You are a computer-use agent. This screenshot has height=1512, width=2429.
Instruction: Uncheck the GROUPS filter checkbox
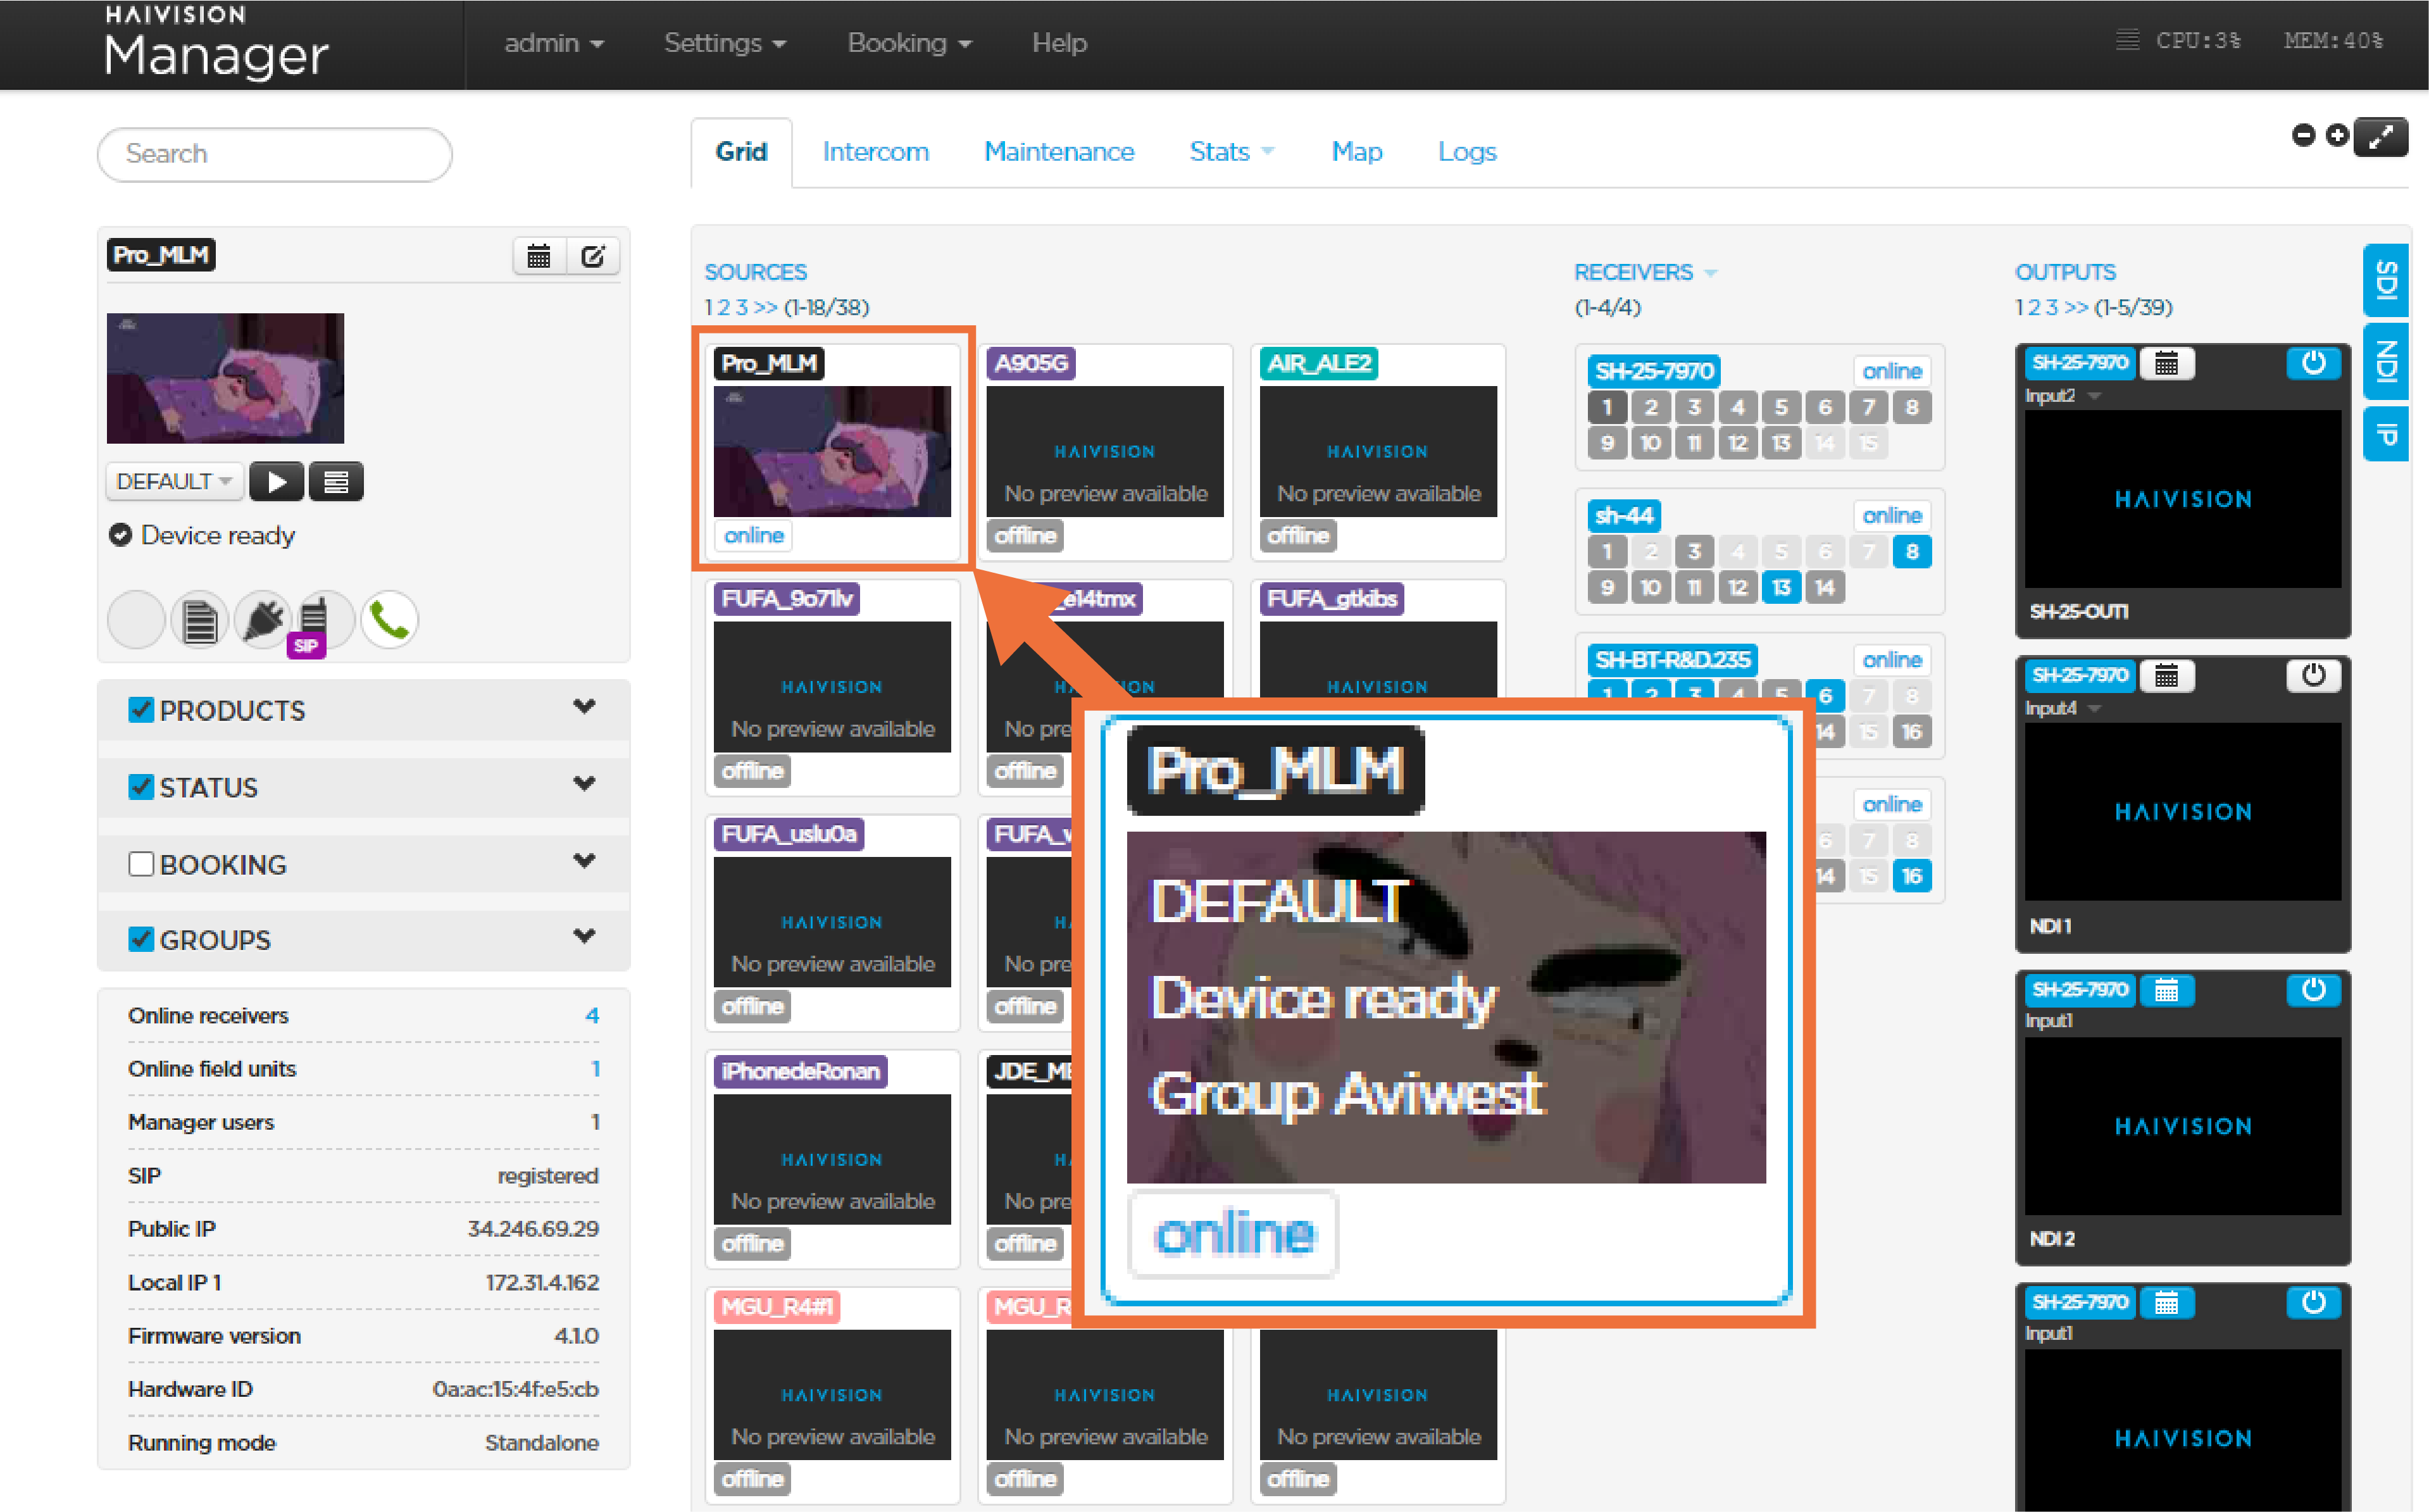pyautogui.click(x=141, y=939)
